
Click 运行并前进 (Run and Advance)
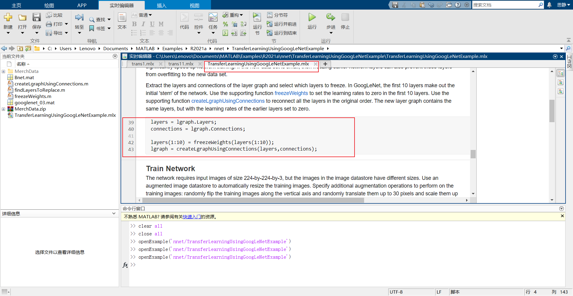282,24
